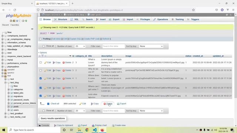Viewport: 237px width, 133px height.
Task: Click red Delete icon for row id 4
Action: coord(64,78)
